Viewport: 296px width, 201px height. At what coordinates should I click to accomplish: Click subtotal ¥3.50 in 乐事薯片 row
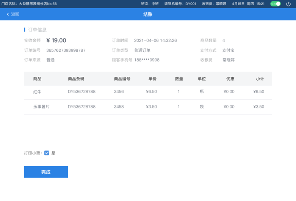258,107
